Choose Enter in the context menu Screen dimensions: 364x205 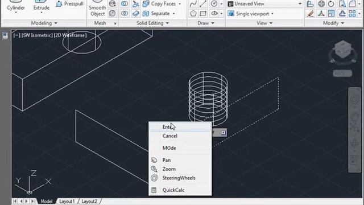(180, 127)
